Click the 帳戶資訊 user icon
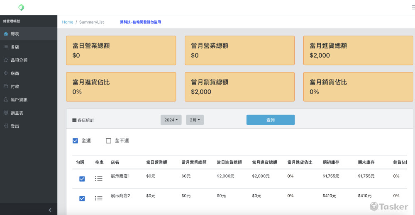Screen dimensions: 415x215 (x=6, y=100)
